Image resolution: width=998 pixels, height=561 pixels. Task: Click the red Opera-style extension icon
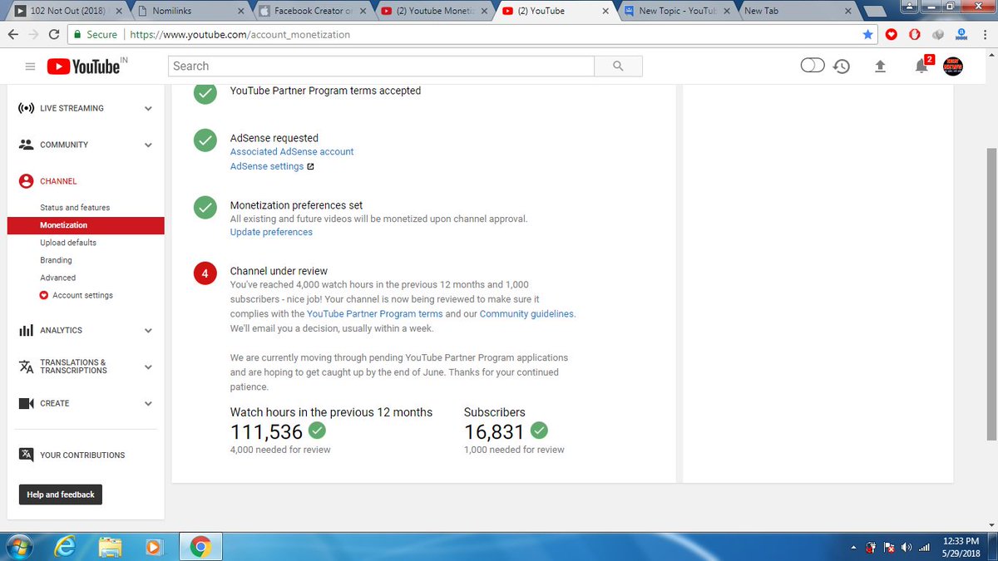914,35
